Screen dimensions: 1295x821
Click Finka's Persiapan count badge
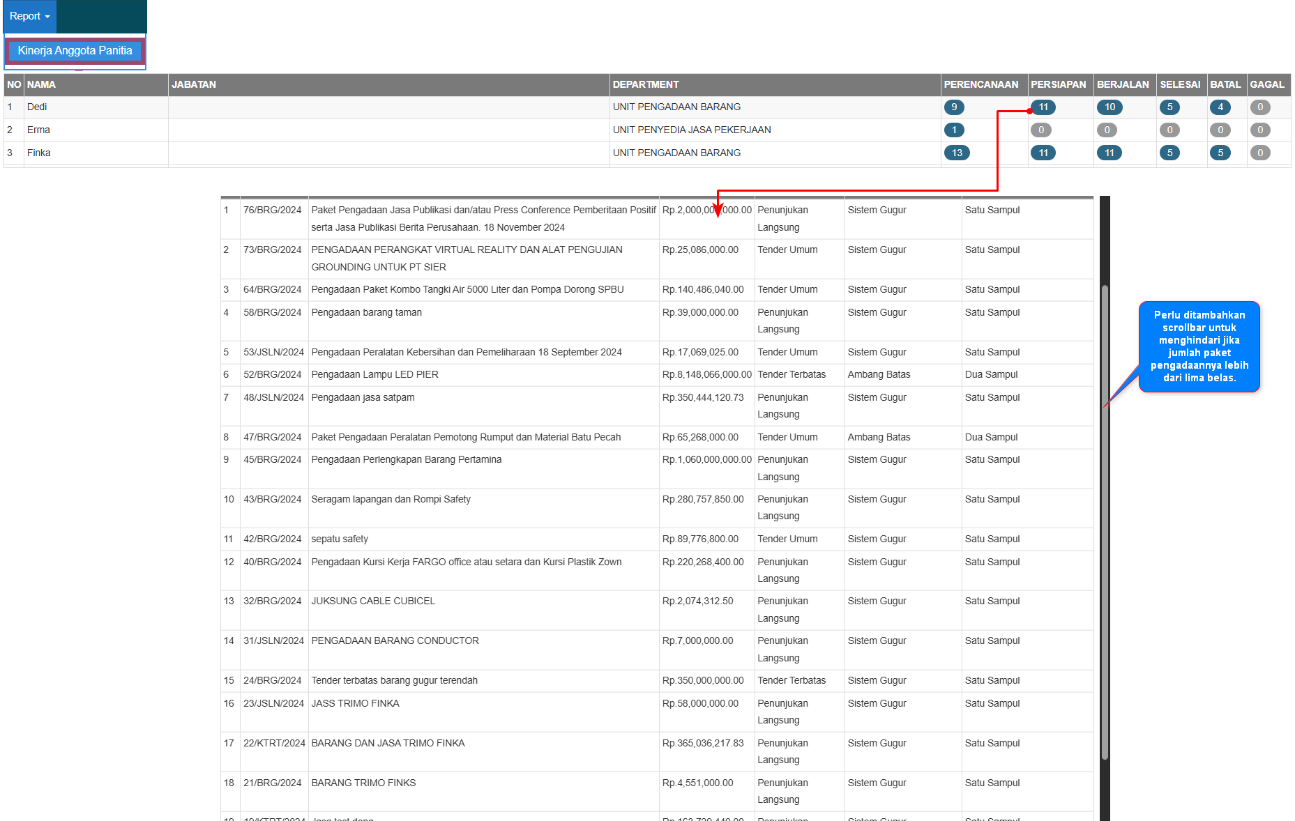pos(1043,153)
